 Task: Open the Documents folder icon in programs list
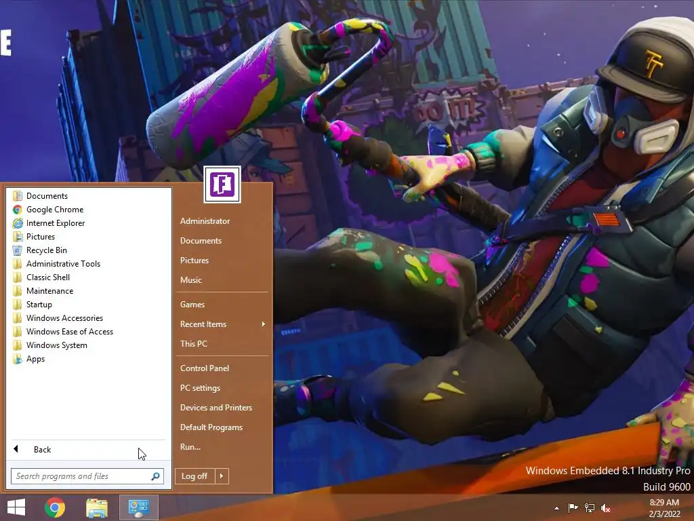[x=17, y=196]
